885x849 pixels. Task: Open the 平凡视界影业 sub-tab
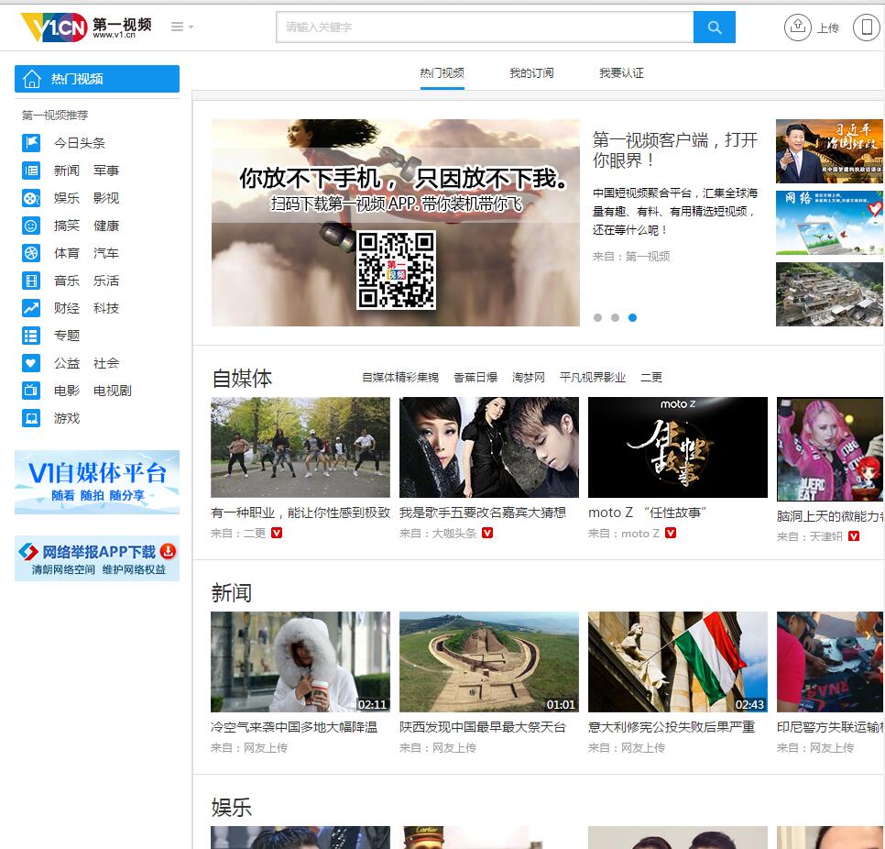[x=593, y=378]
